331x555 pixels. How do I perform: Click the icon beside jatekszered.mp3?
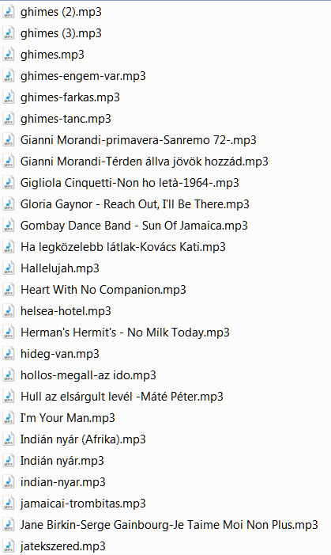click(9, 545)
